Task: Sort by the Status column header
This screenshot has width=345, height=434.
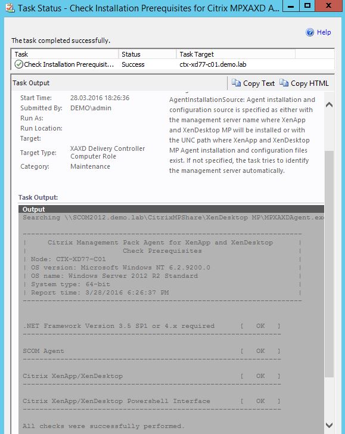Action: [x=147, y=54]
